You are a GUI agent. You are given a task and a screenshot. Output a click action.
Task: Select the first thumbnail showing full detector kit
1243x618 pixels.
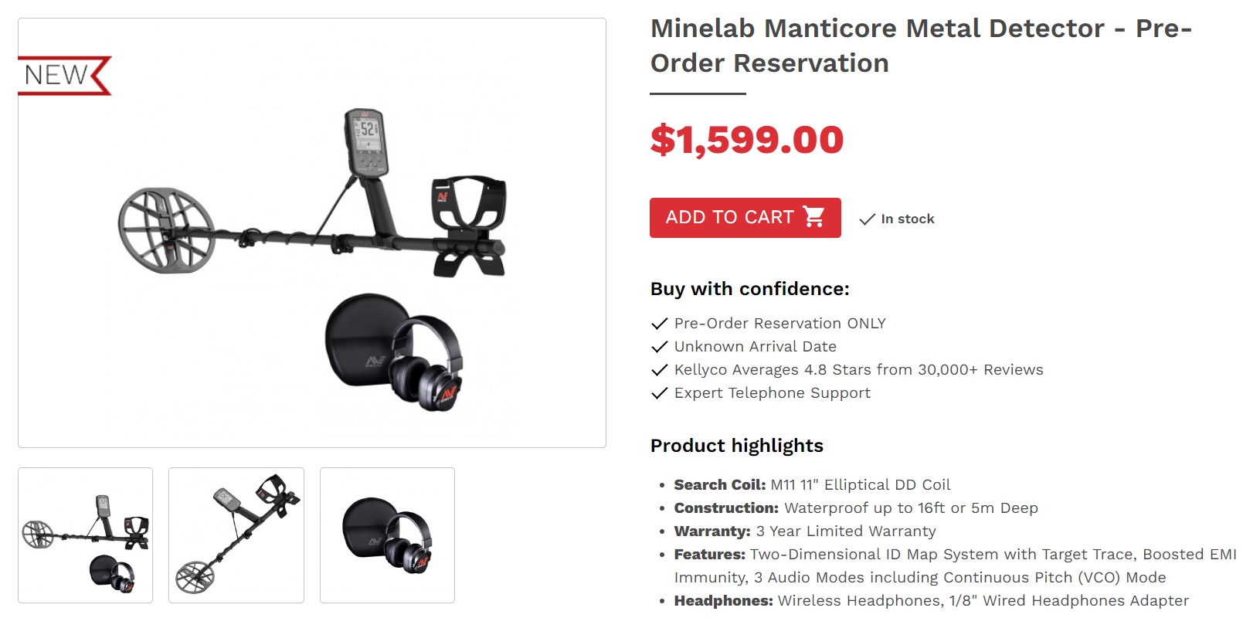[x=85, y=535]
